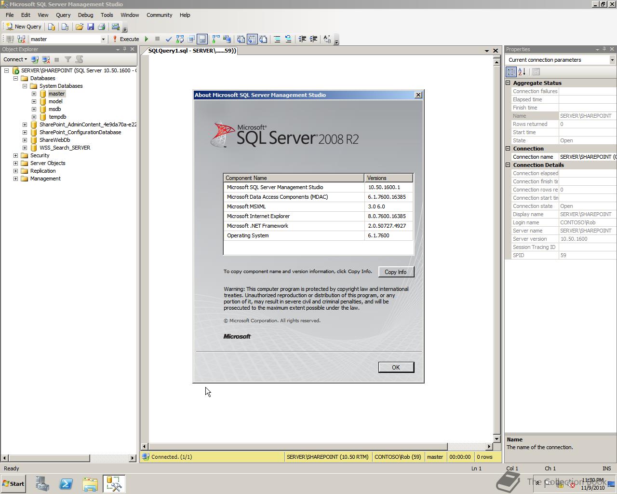Open the Query menu
The height and width of the screenshot is (494, 617).
point(63,15)
